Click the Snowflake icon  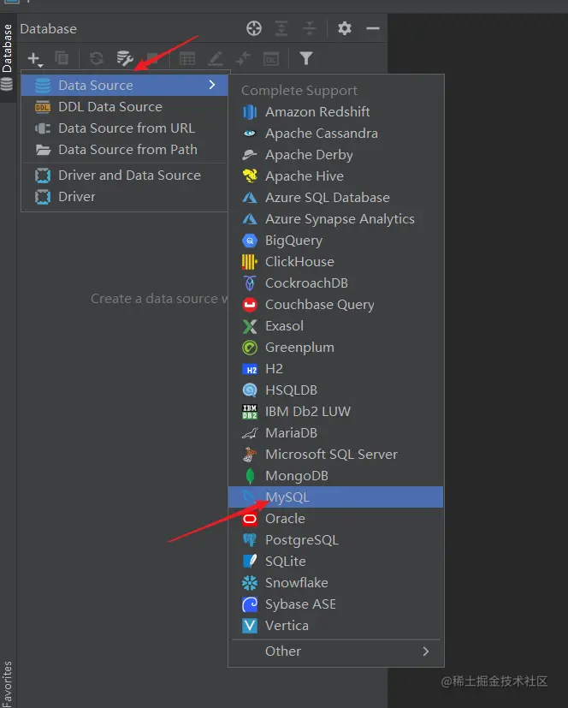[x=250, y=583]
